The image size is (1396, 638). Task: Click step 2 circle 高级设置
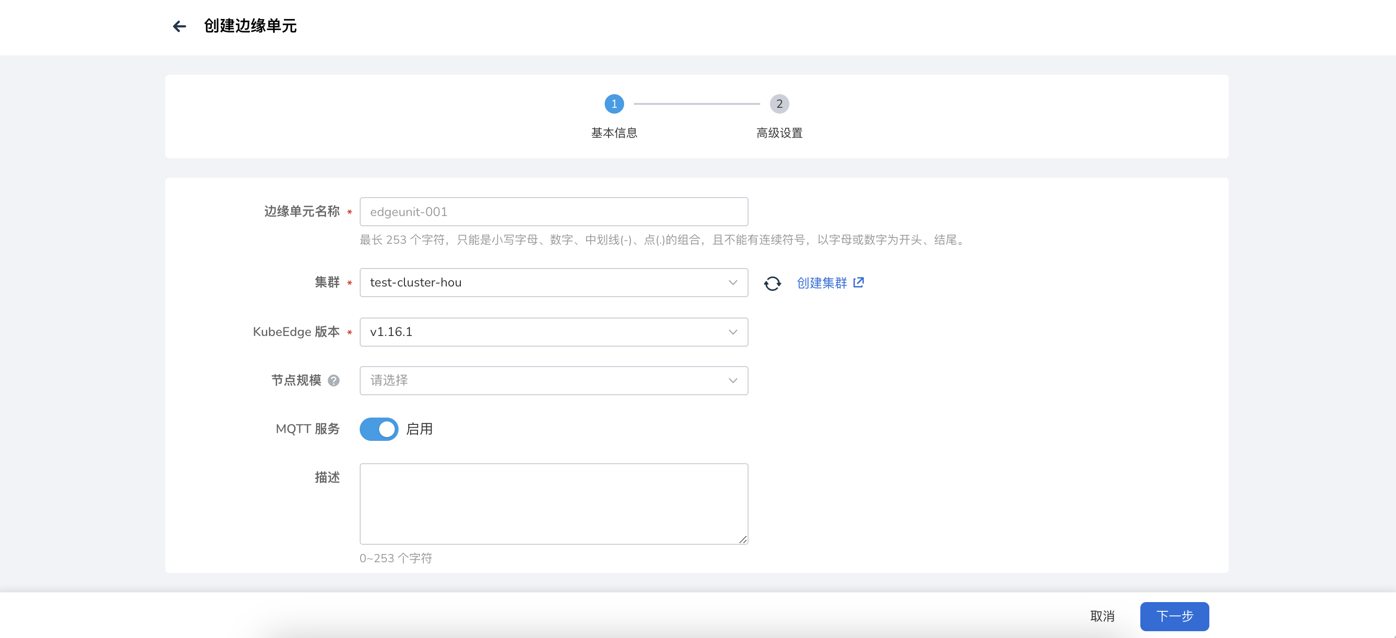(779, 104)
